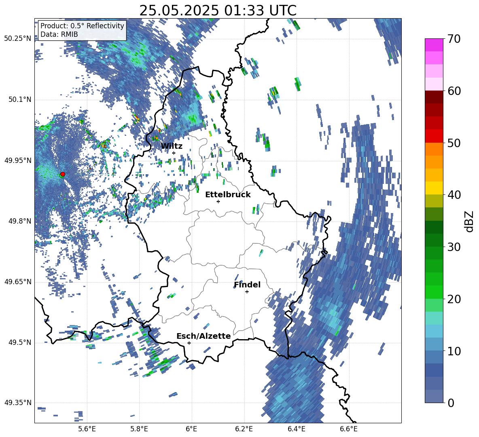Click the 49.35°N latitude label
The width and height of the screenshot is (479, 437).
[x=18, y=403]
